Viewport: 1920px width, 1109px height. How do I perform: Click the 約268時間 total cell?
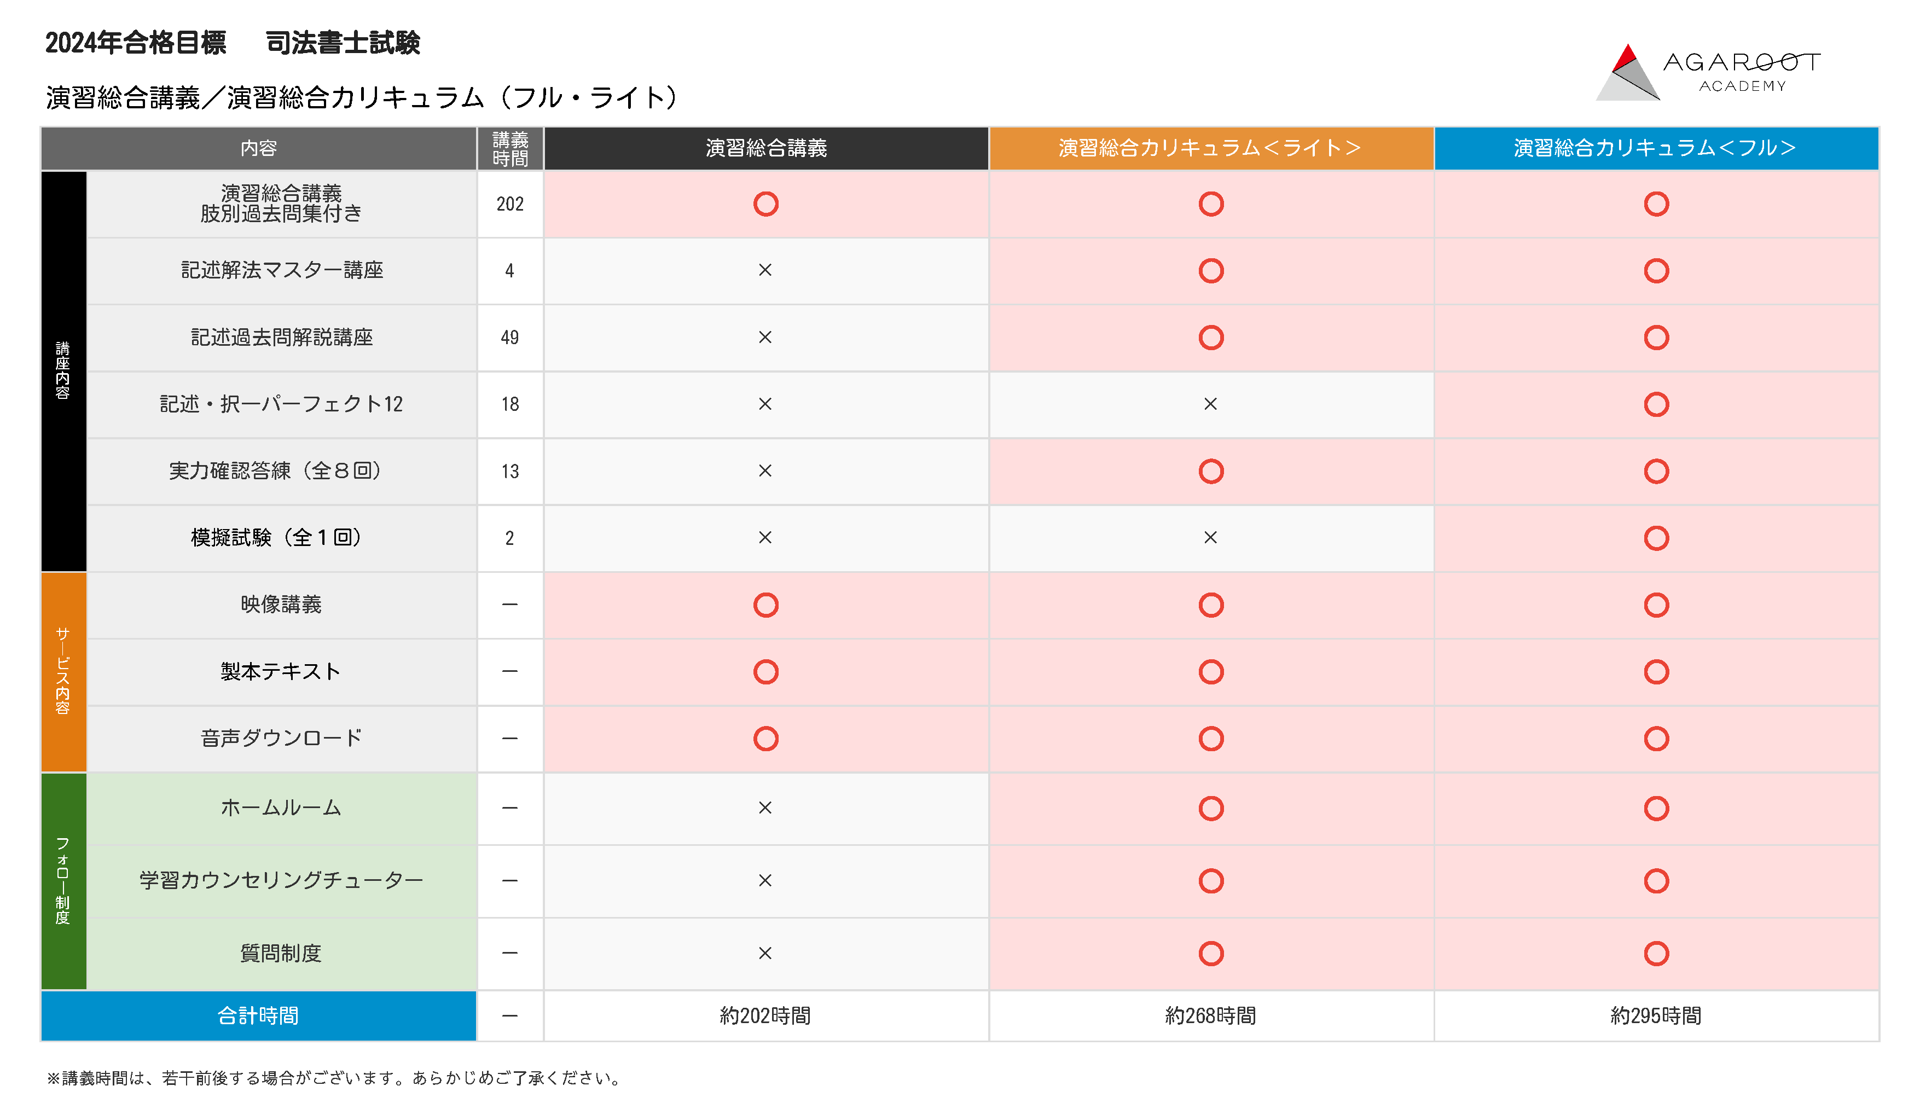1210,1015
